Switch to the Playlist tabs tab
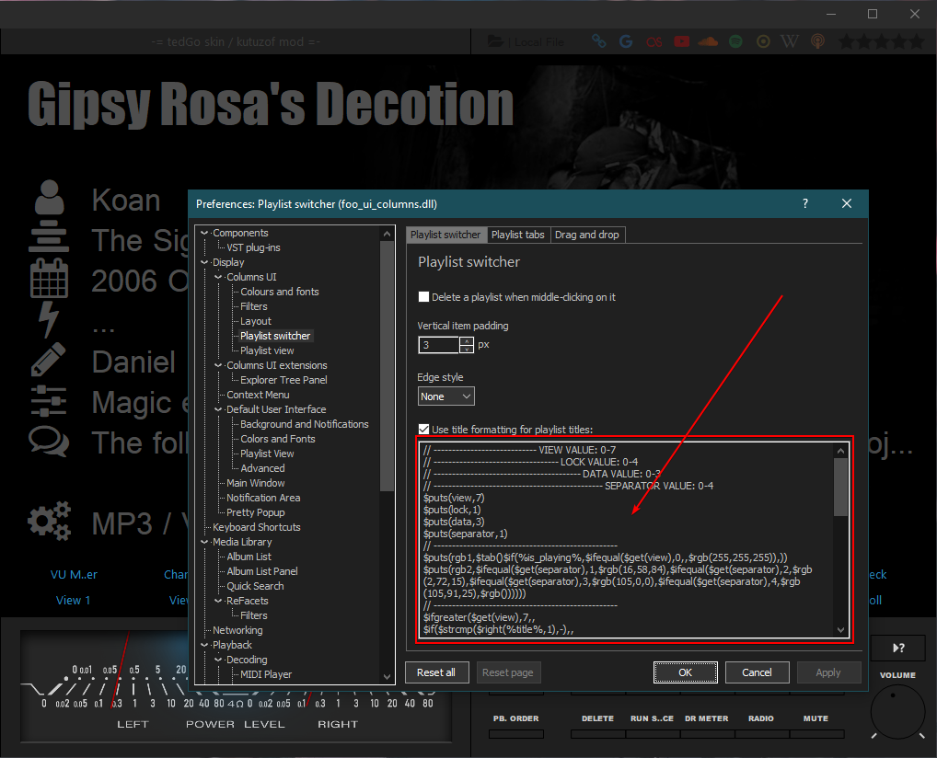Viewport: 937px width, 758px height. [517, 235]
